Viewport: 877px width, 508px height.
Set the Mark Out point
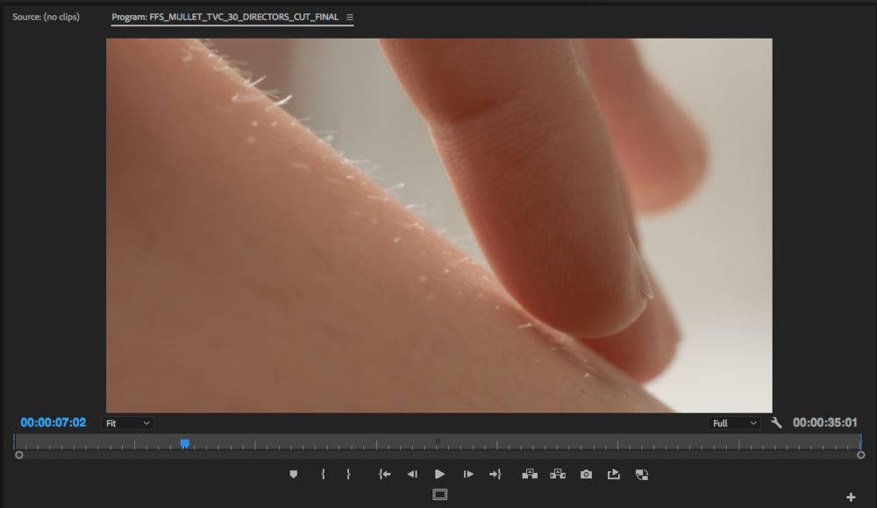click(x=348, y=474)
